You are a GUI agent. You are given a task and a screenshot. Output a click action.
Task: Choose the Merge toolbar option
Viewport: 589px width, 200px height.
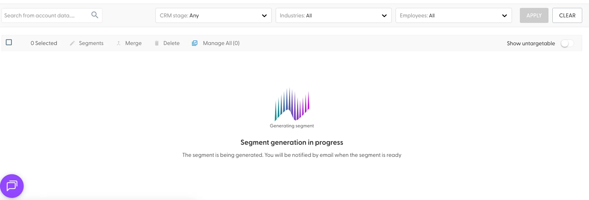[x=133, y=43]
